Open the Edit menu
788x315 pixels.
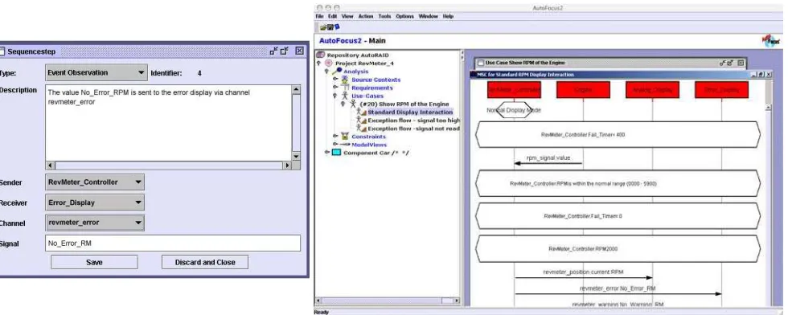[x=333, y=16]
